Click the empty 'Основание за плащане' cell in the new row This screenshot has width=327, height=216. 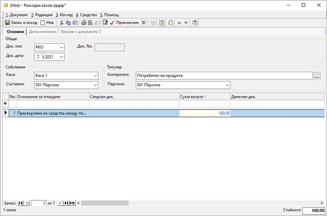pyautogui.click(x=53, y=104)
